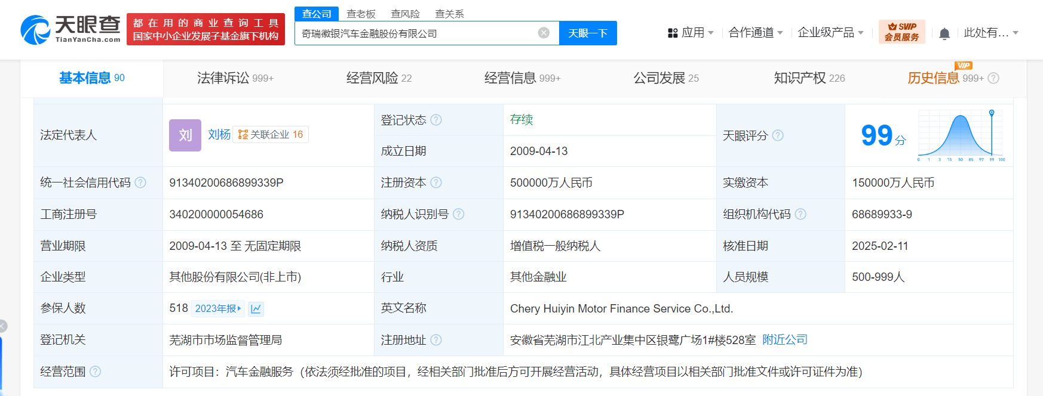This screenshot has width=1043, height=396.
Task: Expand the 合作通道 dropdown
Action: coord(756,33)
